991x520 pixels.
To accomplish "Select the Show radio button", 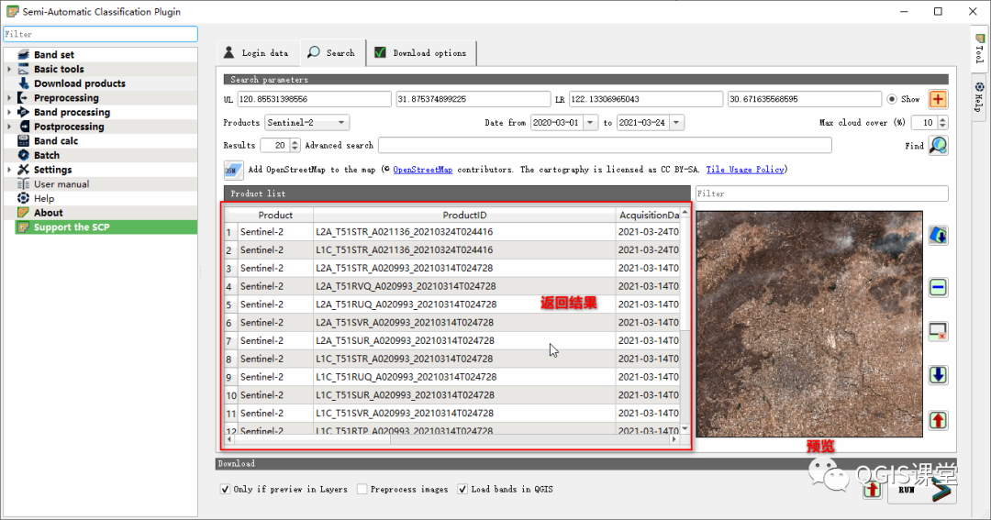I will click(891, 99).
